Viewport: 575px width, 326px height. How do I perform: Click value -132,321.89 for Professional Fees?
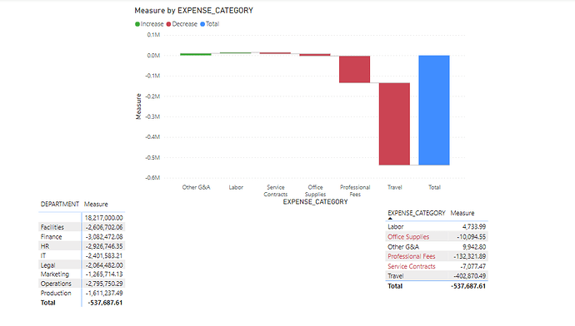point(469,256)
